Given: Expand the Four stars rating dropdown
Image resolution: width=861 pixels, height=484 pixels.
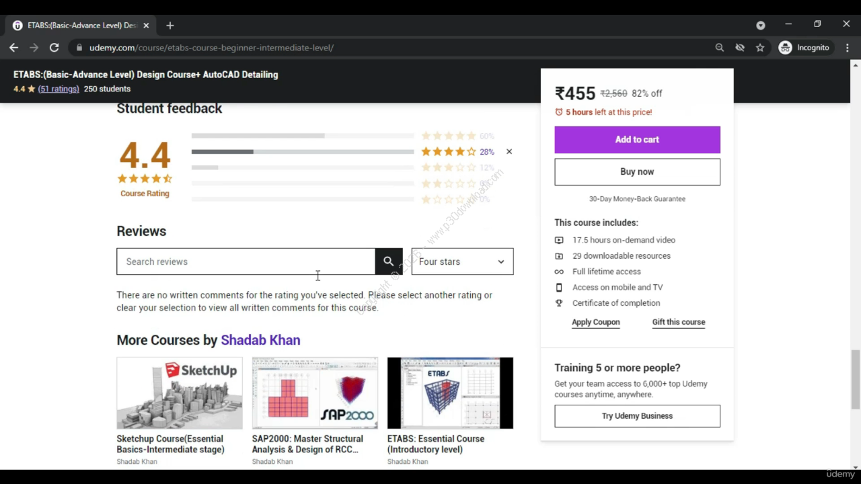Looking at the screenshot, I should click(x=462, y=261).
